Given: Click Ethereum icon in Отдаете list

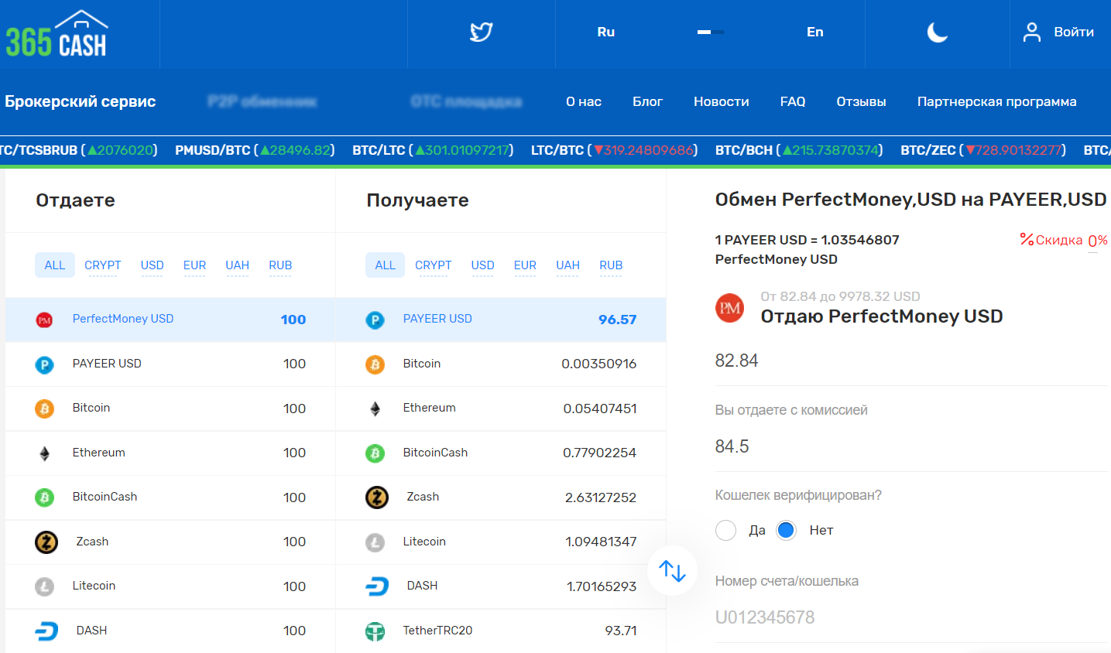Looking at the screenshot, I should pyautogui.click(x=45, y=453).
